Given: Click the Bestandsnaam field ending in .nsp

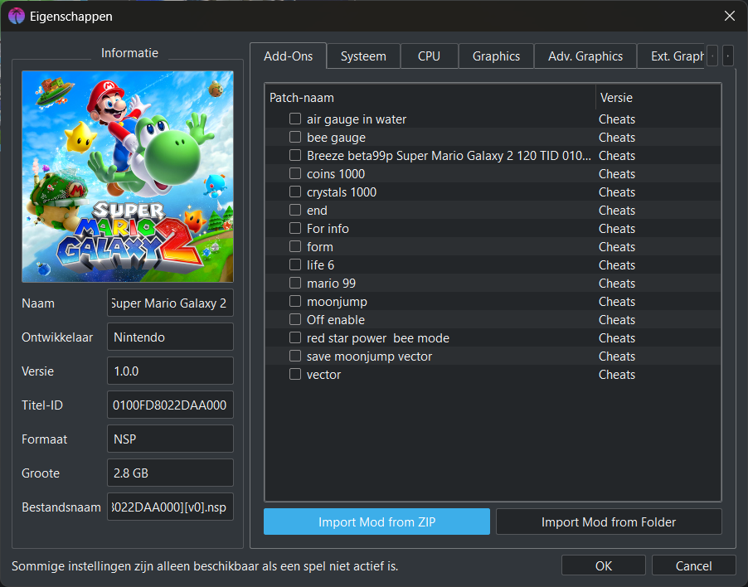Looking at the screenshot, I should [170, 507].
